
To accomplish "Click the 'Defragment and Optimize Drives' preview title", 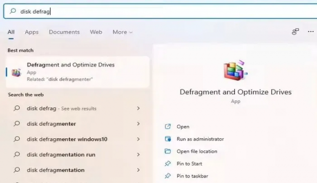I will coord(236,92).
